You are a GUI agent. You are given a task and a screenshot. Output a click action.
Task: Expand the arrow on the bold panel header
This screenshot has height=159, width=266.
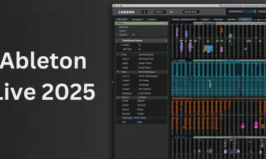point(166,41)
